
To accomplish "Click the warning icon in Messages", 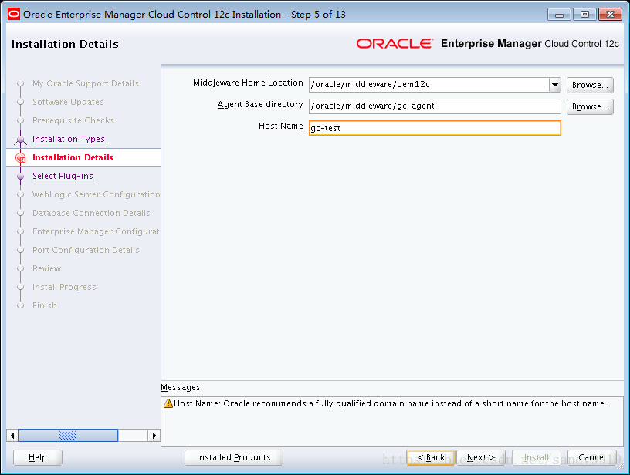I will coord(168,403).
